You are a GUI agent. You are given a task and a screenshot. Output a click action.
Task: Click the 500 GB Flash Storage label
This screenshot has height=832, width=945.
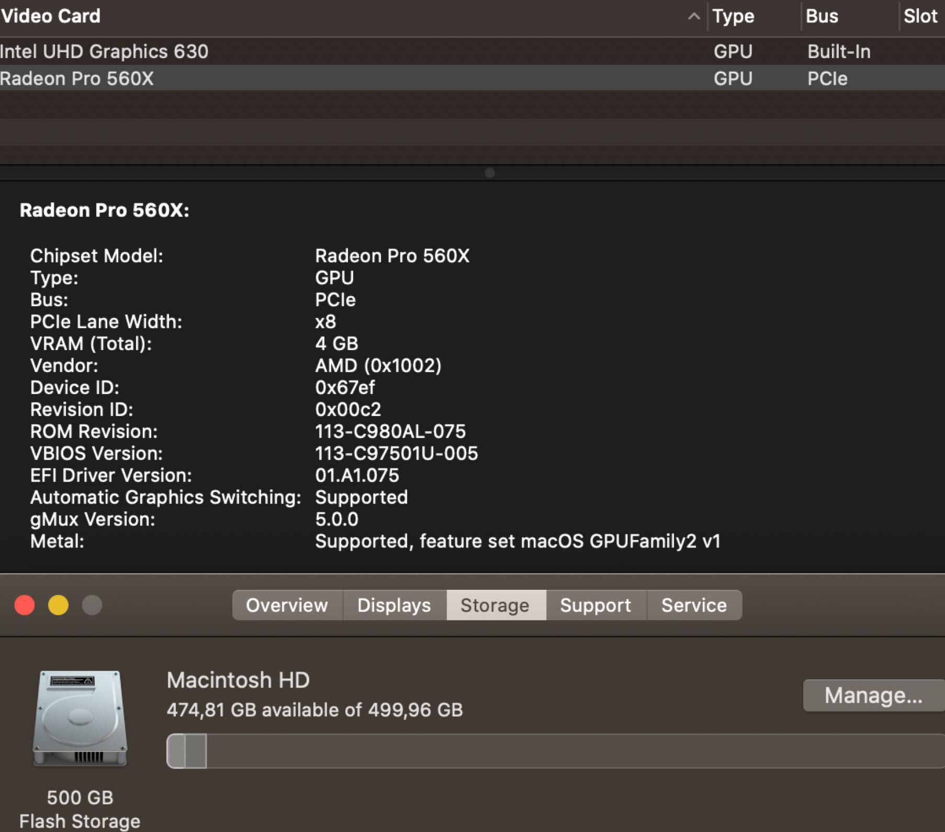click(80, 809)
